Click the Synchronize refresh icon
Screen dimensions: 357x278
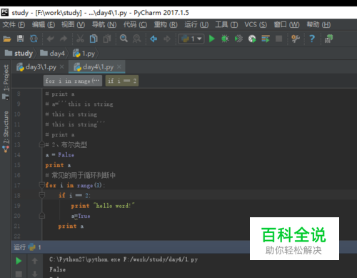pos(34,39)
